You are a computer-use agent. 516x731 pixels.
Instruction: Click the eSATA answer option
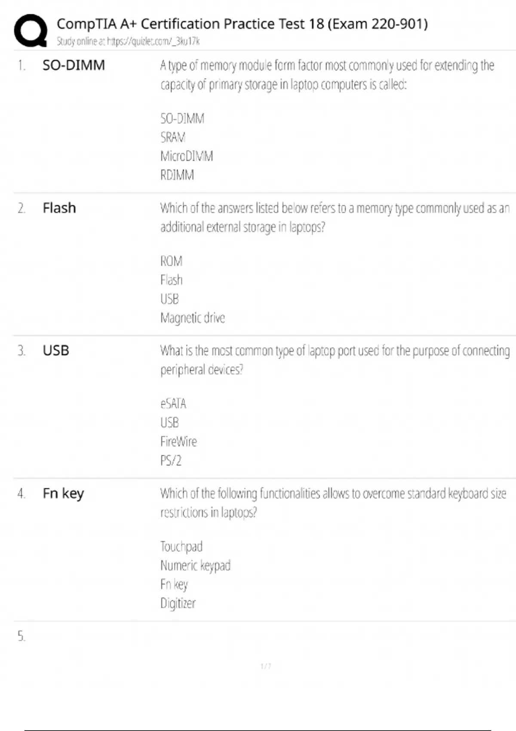tap(173, 404)
